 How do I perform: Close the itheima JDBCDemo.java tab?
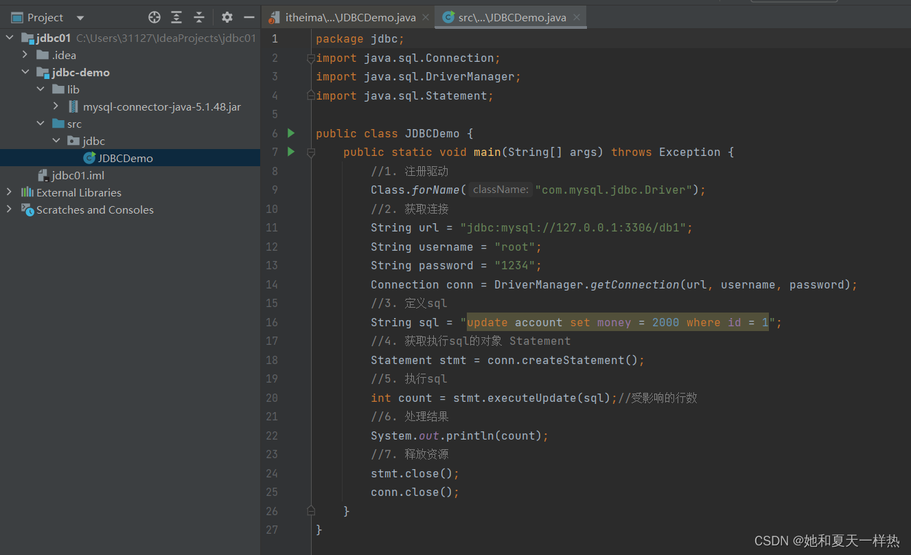click(x=426, y=18)
